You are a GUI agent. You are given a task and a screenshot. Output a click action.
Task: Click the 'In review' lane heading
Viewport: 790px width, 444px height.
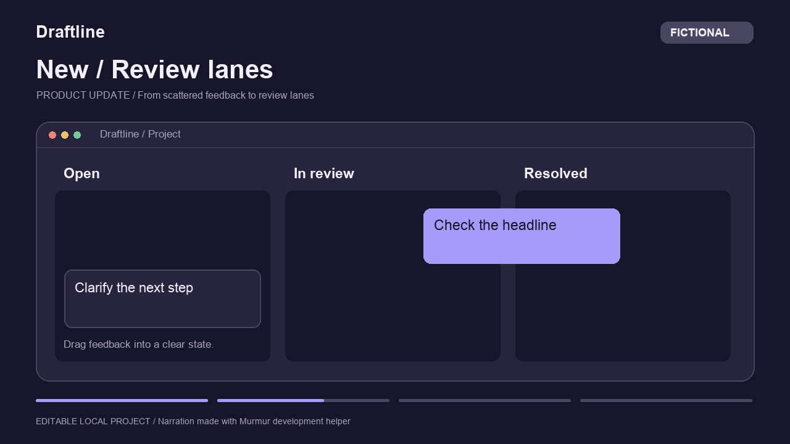coord(324,173)
